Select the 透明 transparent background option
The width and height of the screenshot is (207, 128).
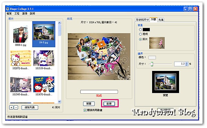coord(140,34)
